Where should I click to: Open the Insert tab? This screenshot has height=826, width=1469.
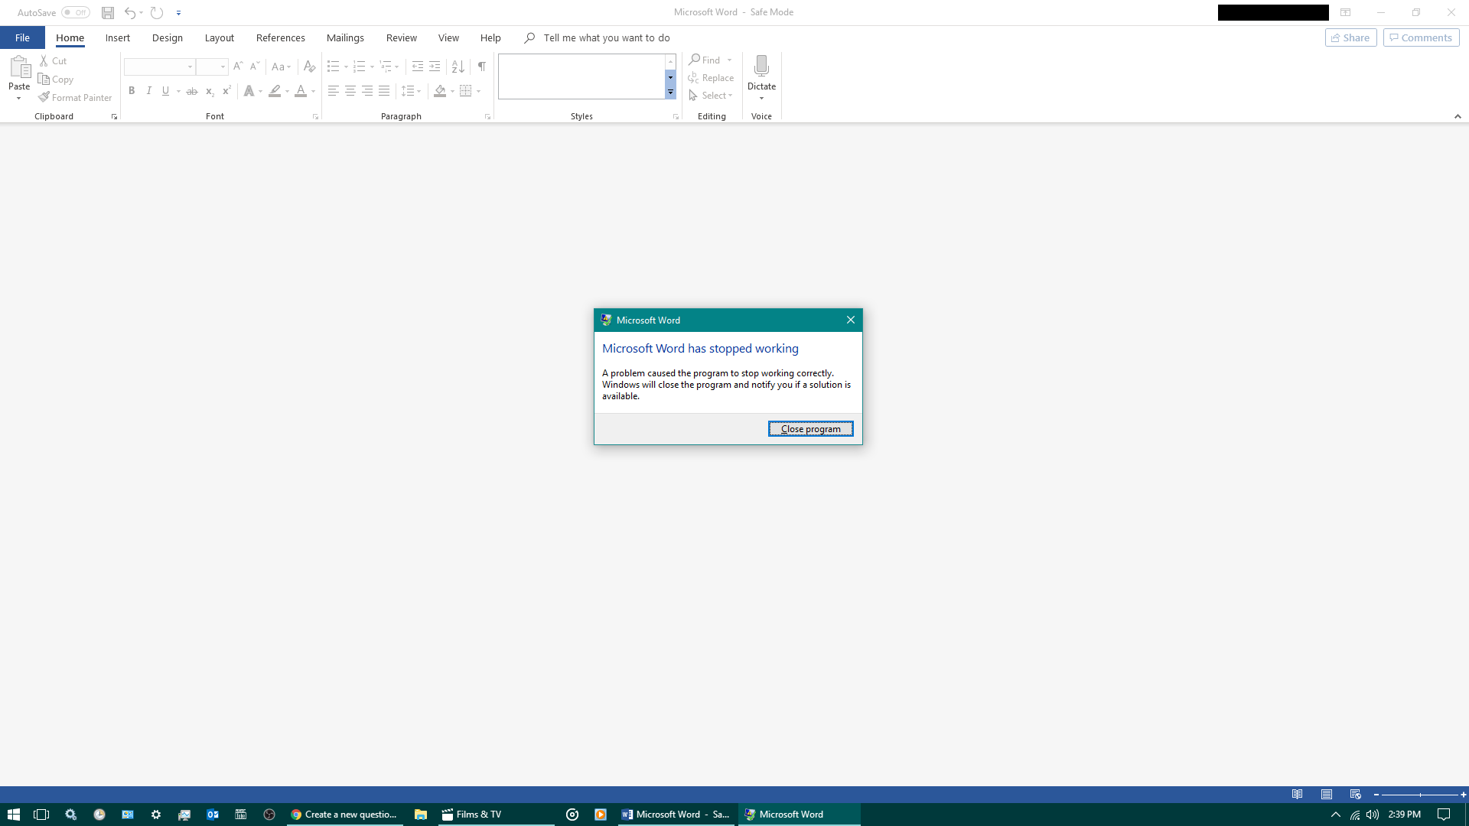(117, 37)
